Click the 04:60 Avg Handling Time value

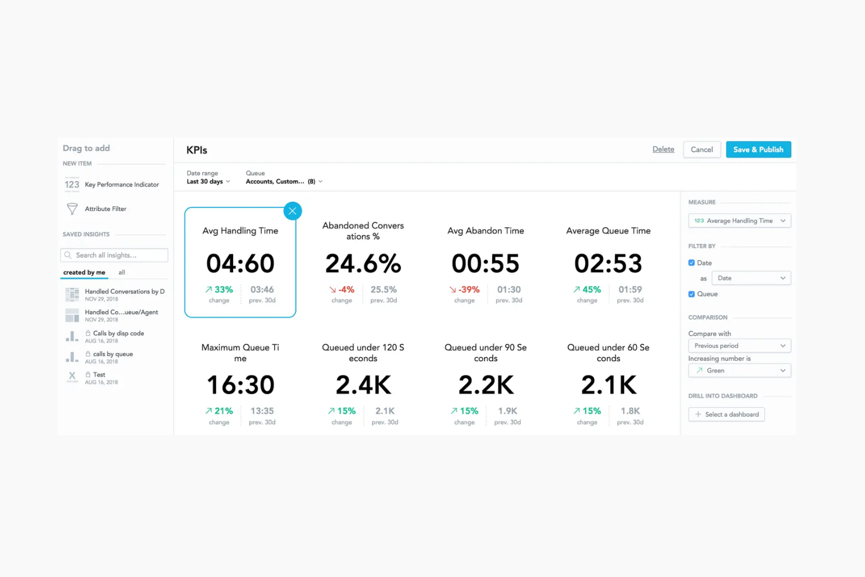point(240,264)
